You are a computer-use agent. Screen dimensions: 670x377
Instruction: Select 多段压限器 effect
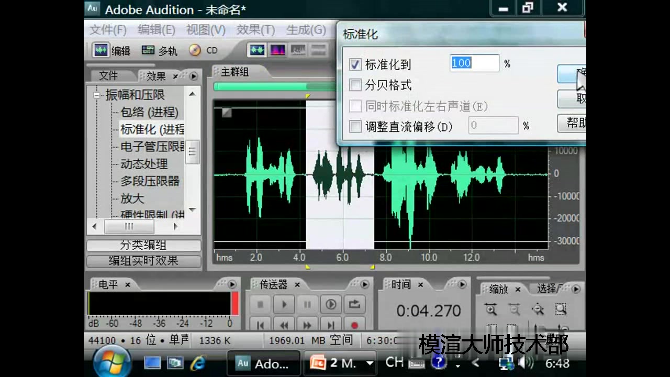pos(150,181)
